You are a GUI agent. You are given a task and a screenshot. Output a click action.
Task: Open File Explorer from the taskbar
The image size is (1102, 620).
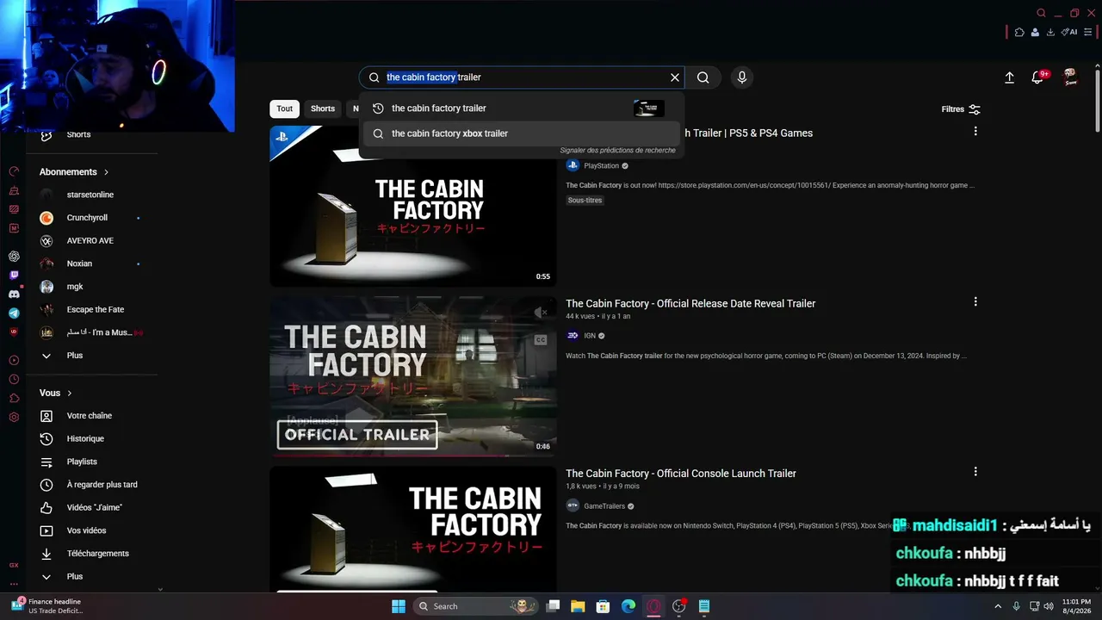(x=578, y=606)
